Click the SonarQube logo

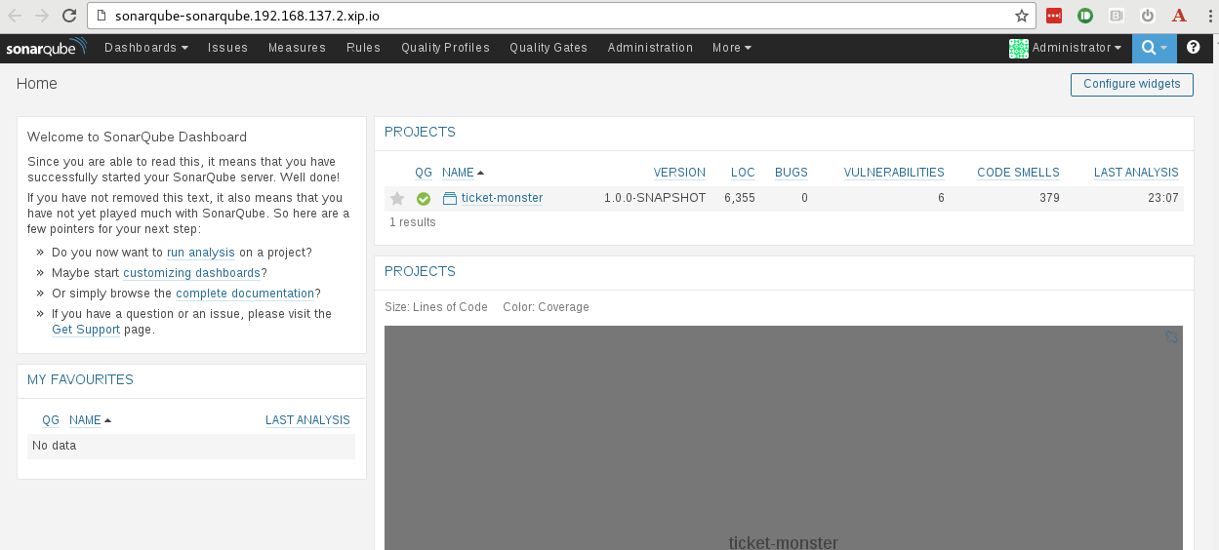tap(46, 48)
